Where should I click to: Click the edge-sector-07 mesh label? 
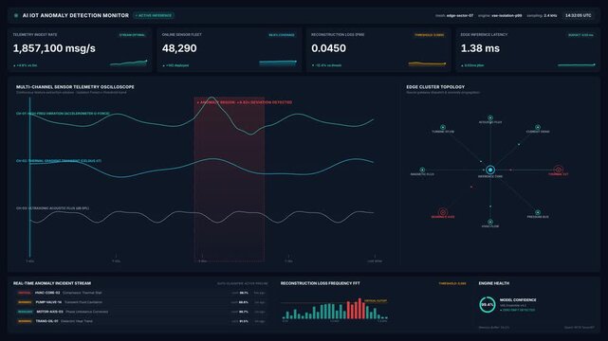pos(460,15)
